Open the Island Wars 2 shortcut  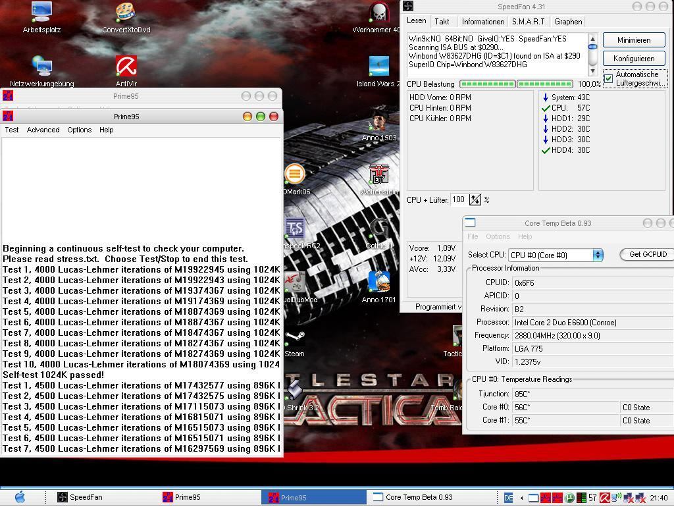(378, 71)
